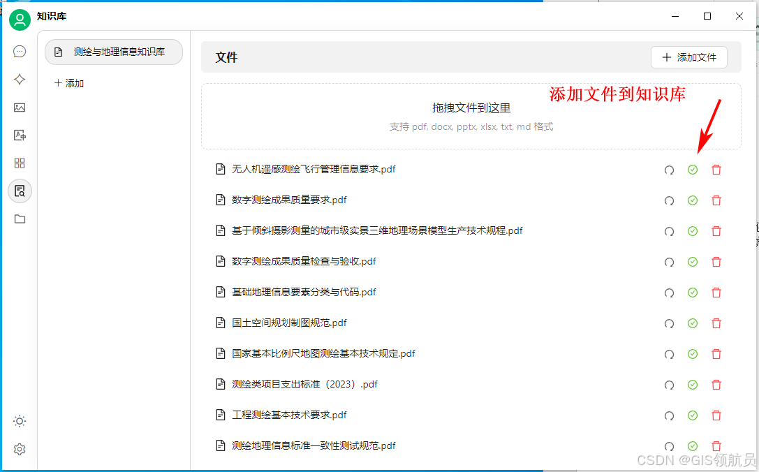Click the status check for 数字测绘成果质量要求.pdf
The height and width of the screenshot is (472, 759).
point(693,200)
